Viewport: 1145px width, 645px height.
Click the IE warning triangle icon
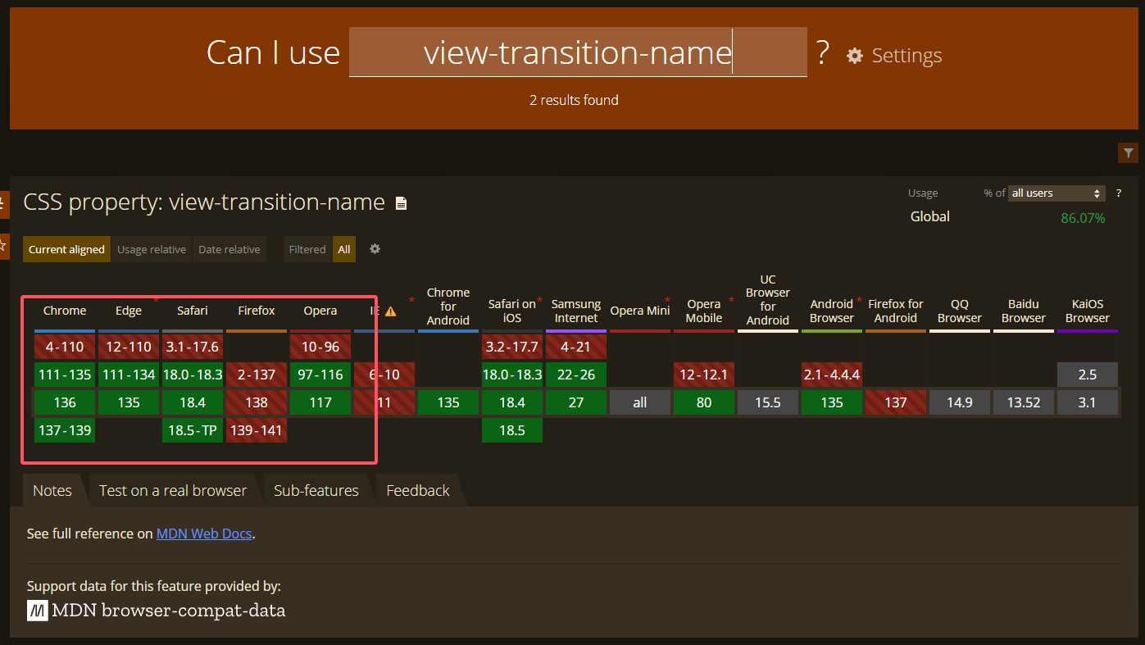coord(391,311)
